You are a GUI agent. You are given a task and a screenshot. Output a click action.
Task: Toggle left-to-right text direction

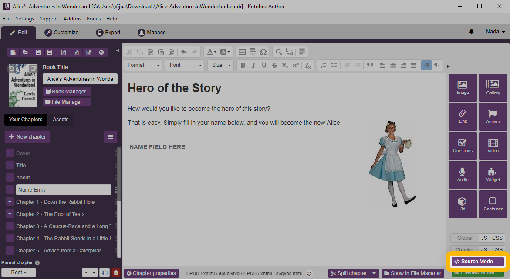coord(426,65)
